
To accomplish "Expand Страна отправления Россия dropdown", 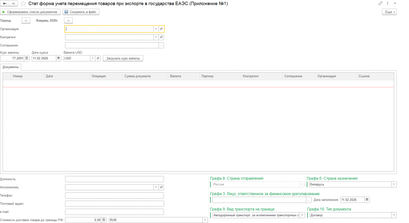I will (x=302, y=184).
